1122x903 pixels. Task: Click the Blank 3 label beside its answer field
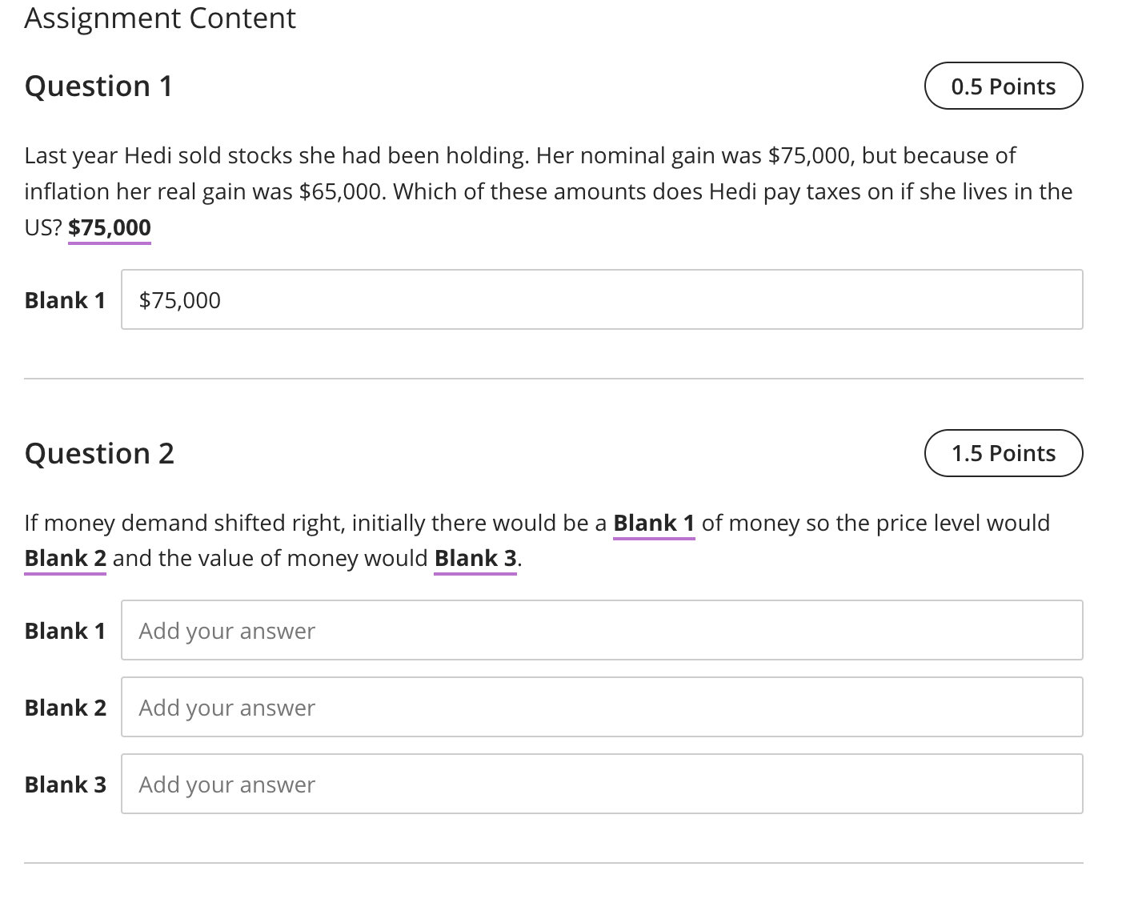click(x=66, y=785)
